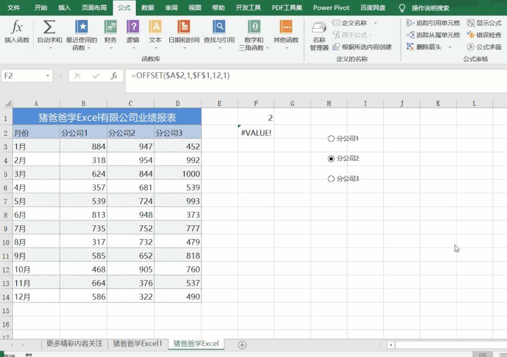Select column F header

click(x=256, y=103)
